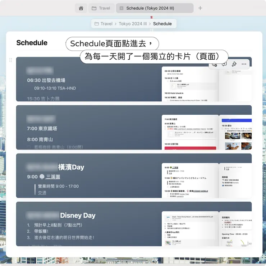Add a comment with the speech bubble icon
This screenshot has height=266, width=266.
[224, 64]
